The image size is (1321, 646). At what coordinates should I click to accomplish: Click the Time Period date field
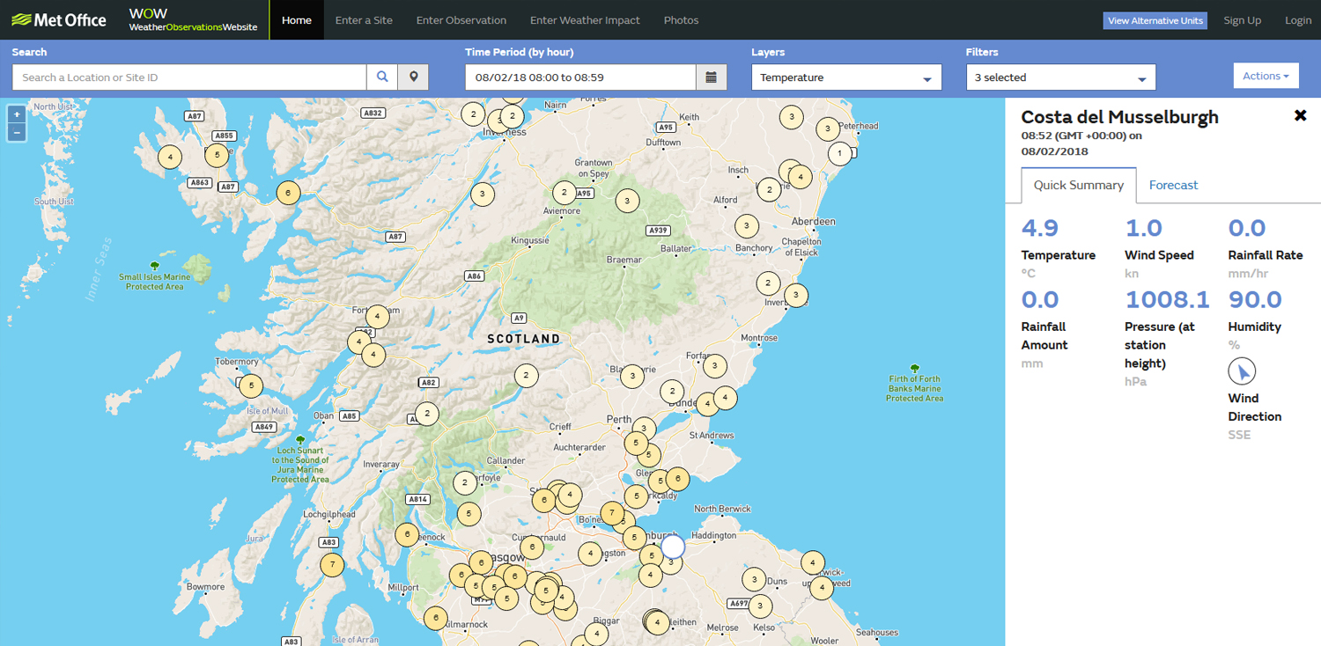tap(580, 77)
